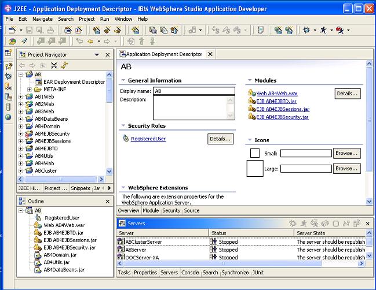Collapse the Modules section
Viewport: 376px width, 290px height.
pos(250,80)
